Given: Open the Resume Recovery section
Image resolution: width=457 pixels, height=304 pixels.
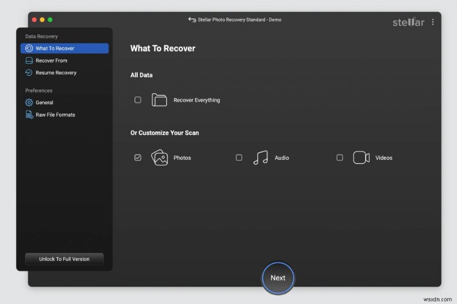Looking at the screenshot, I should click(x=65, y=72).
